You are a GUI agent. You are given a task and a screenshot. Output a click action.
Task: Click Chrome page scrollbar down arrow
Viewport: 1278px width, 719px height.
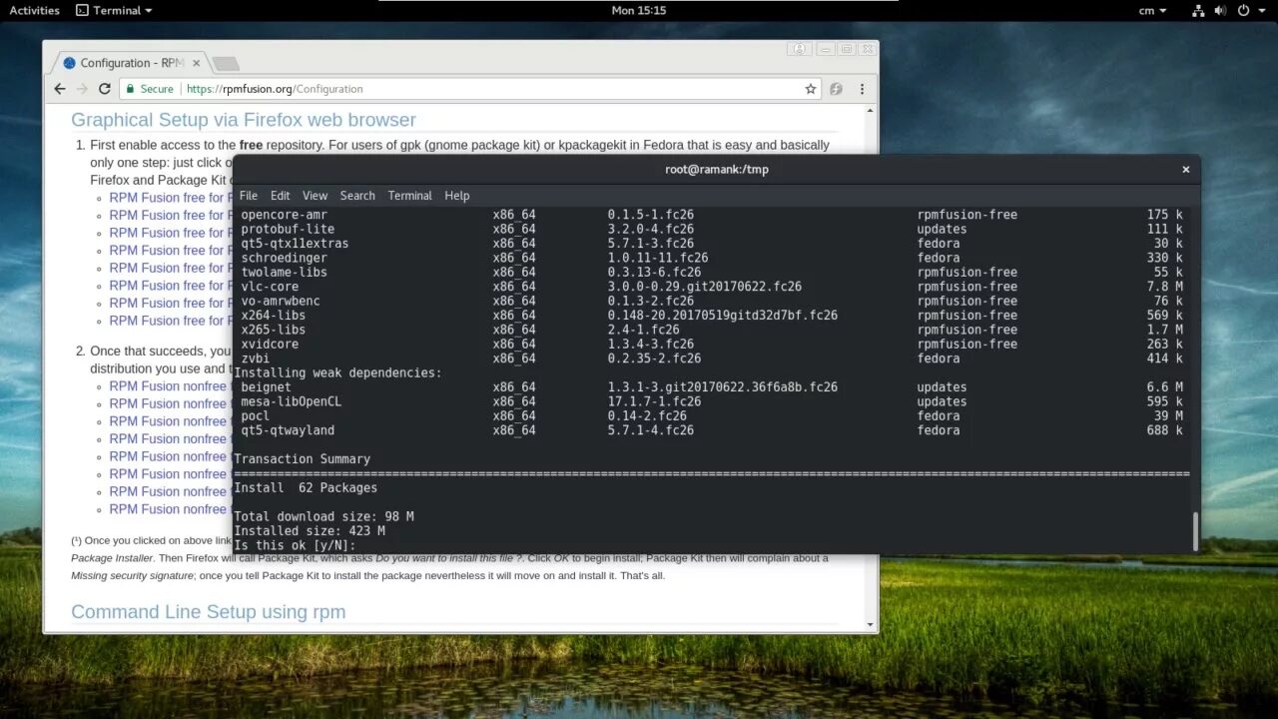(871, 625)
